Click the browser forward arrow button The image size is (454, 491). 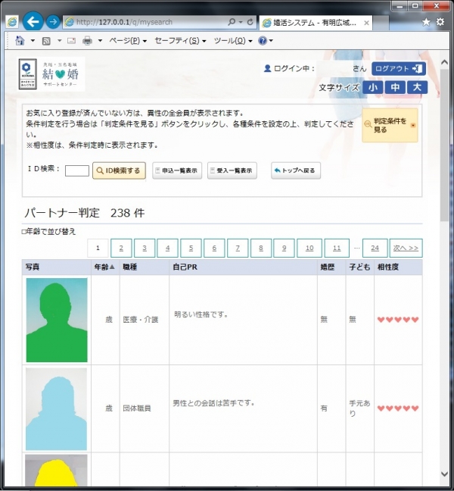click(x=53, y=21)
